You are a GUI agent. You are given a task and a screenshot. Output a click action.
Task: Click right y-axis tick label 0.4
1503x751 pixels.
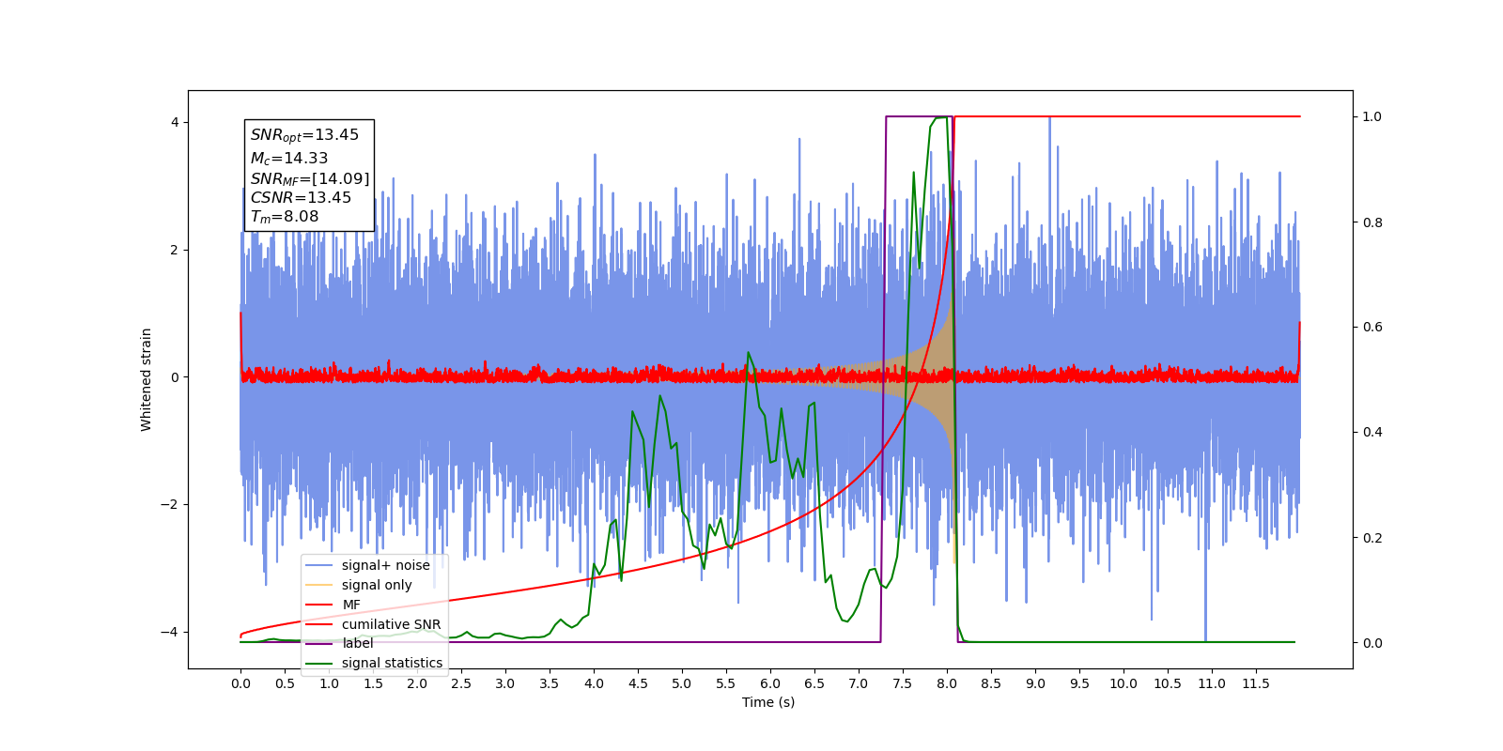click(x=1372, y=433)
